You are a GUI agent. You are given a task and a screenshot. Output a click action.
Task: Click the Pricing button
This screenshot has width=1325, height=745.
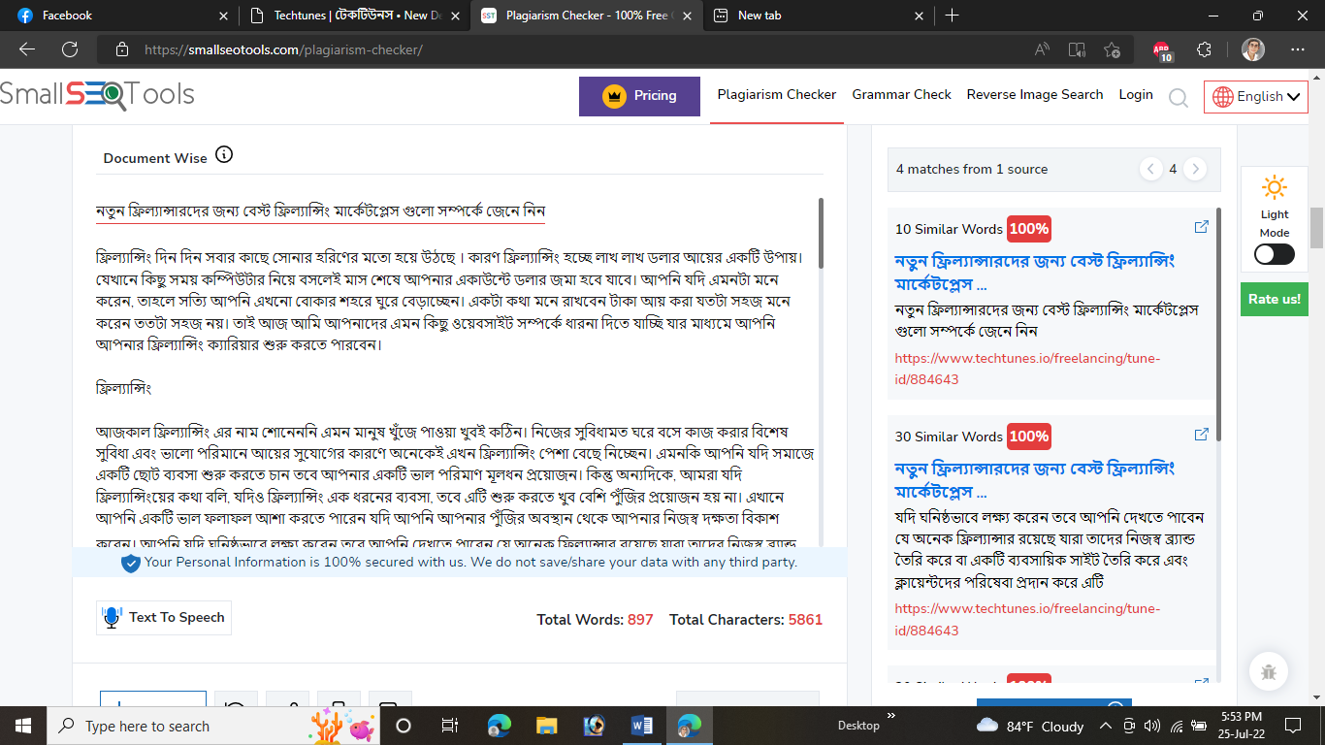pyautogui.click(x=639, y=96)
